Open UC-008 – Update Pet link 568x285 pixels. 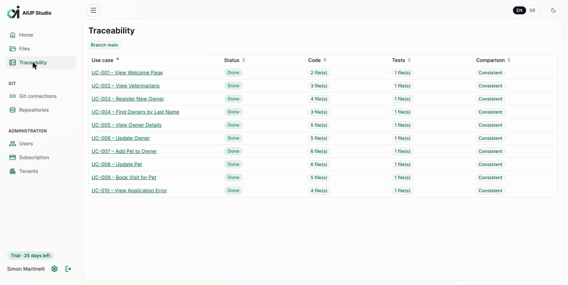click(x=117, y=164)
